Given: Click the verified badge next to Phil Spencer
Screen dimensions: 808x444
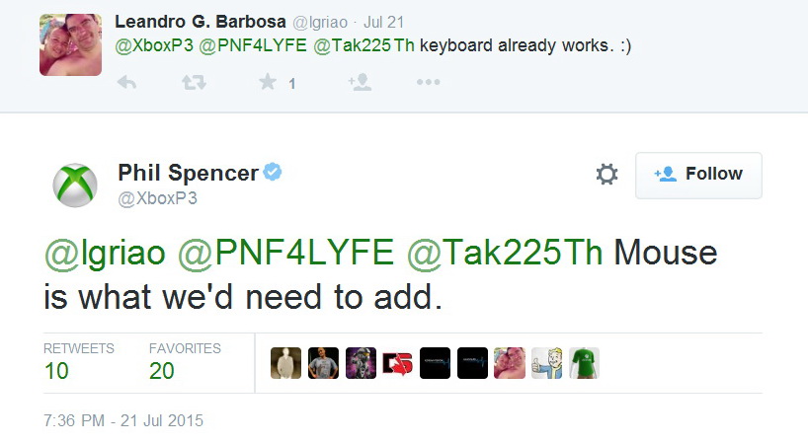Looking at the screenshot, I should [x=273, y=172].
